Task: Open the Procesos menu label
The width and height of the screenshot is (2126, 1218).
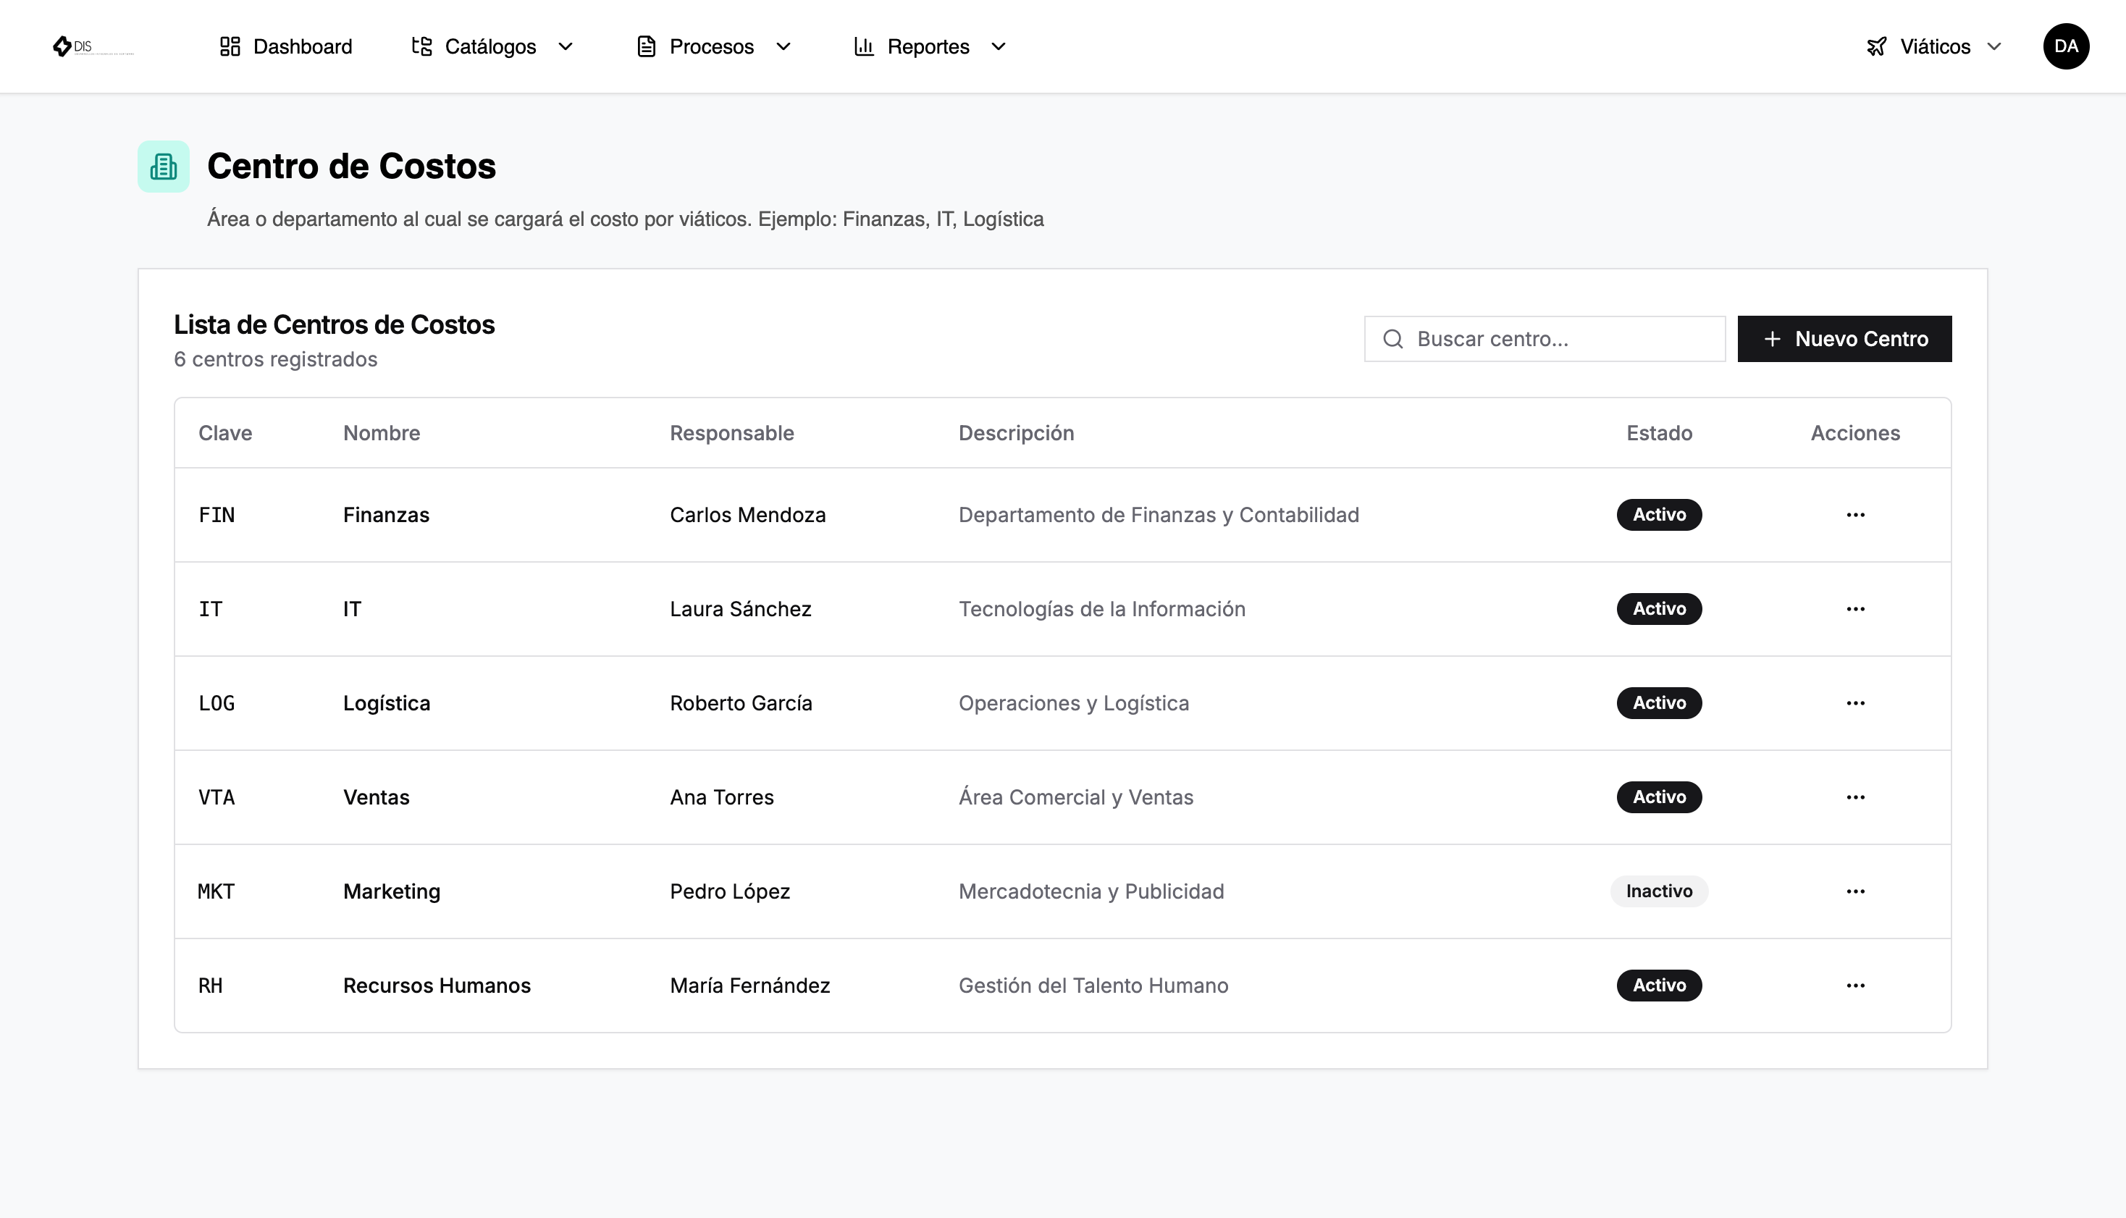Action: pos(712,46)
